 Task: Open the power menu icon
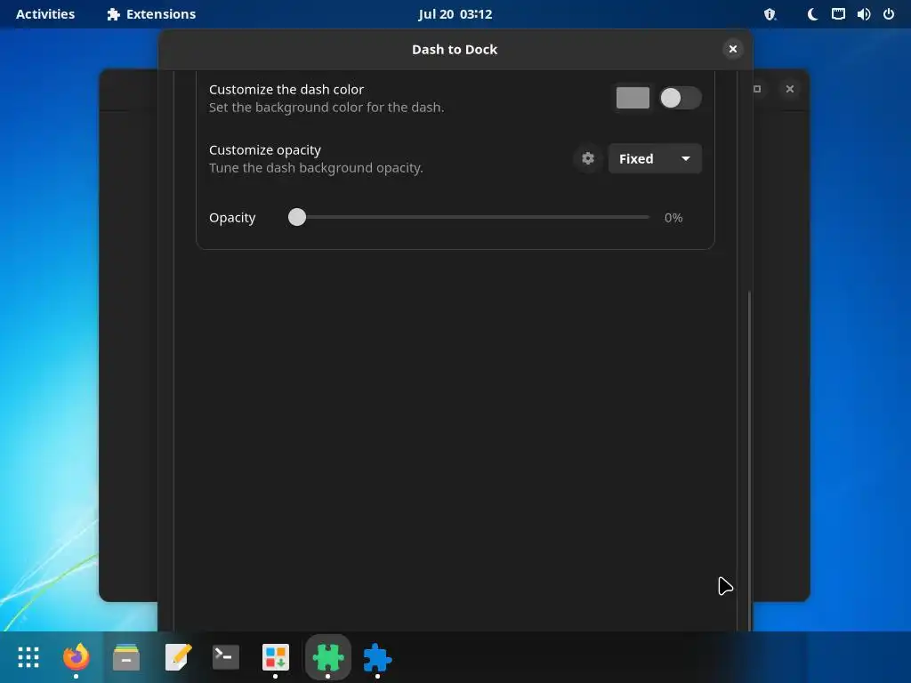click(x=889, y=14)
